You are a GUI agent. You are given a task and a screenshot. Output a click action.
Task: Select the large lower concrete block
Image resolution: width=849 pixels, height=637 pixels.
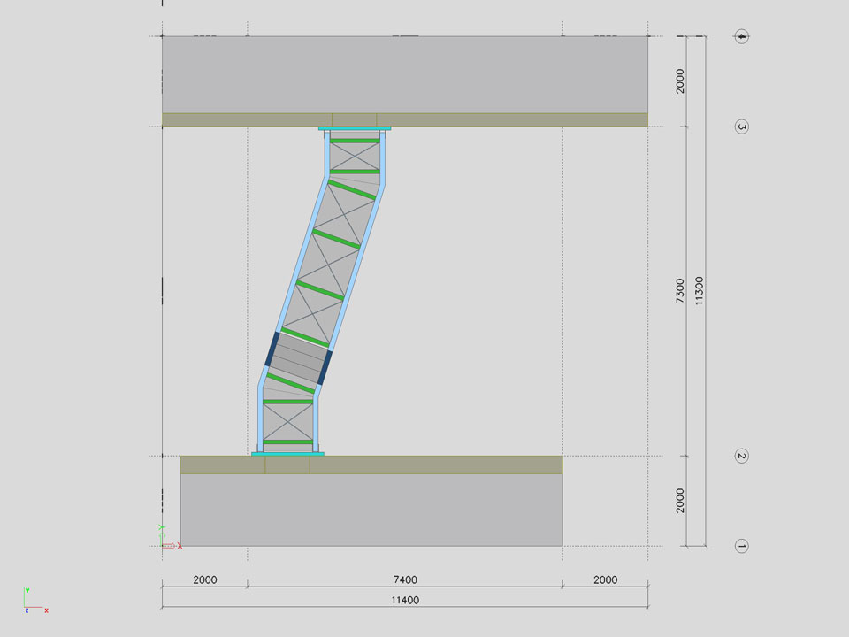coord(371,510)
